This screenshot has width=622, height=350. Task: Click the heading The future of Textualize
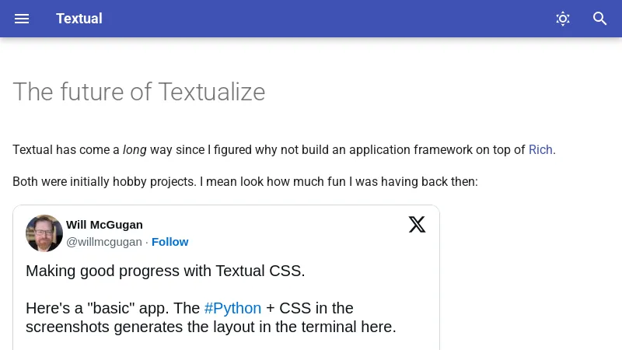[139, 92]
